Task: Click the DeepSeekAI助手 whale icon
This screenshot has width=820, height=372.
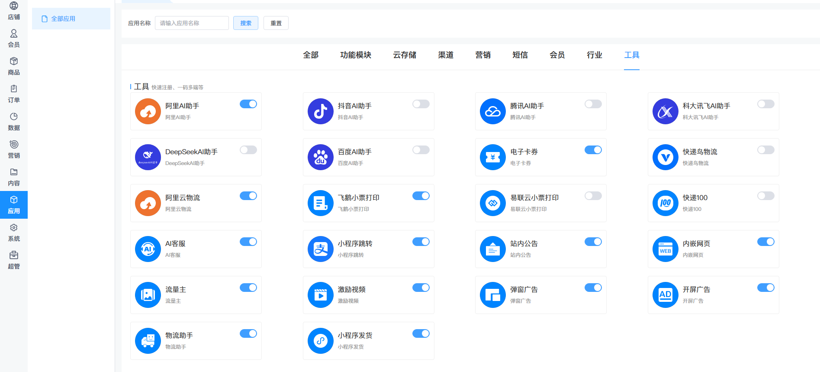Action: (148, 157)
